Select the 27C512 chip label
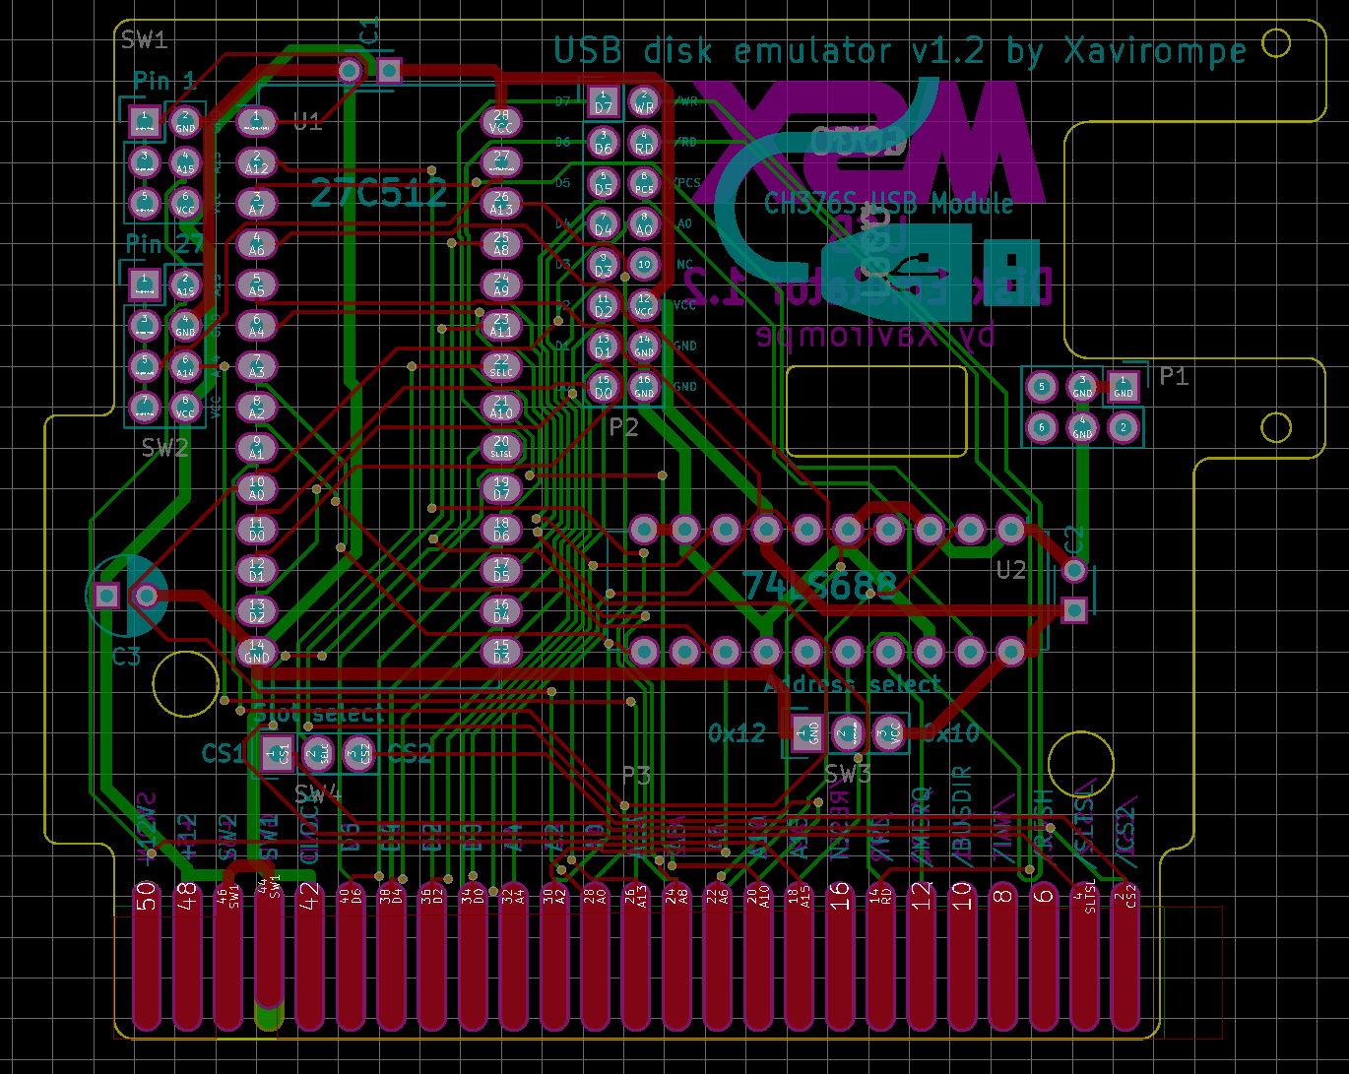Viewport: 1349px width, 1074px height. pyautogui.click(x=378, y=193)
